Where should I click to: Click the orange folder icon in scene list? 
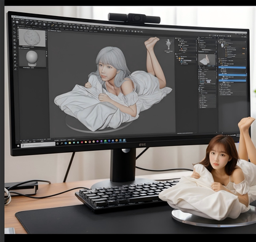tap(179, 58)
